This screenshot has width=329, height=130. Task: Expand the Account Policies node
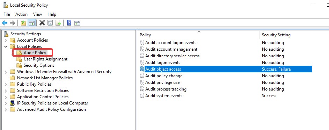coord(6,40)
